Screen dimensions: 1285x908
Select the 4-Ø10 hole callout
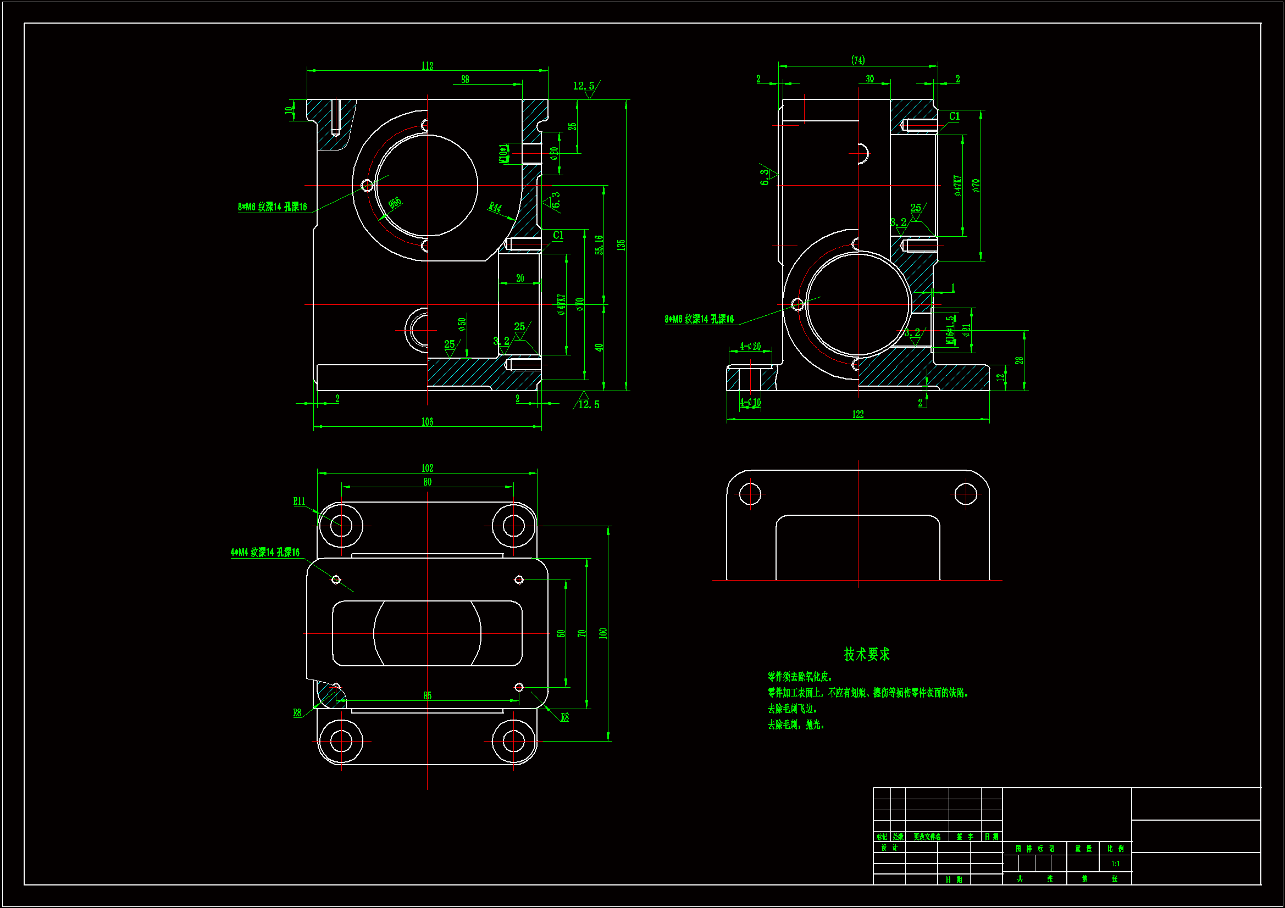coord(750,402)
